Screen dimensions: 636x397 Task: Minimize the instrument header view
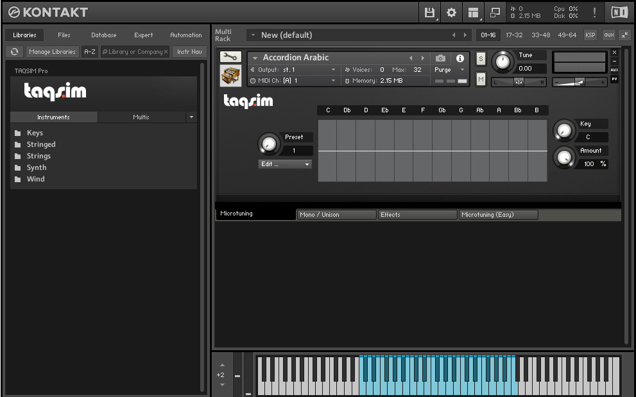click(x=615, y=61)
